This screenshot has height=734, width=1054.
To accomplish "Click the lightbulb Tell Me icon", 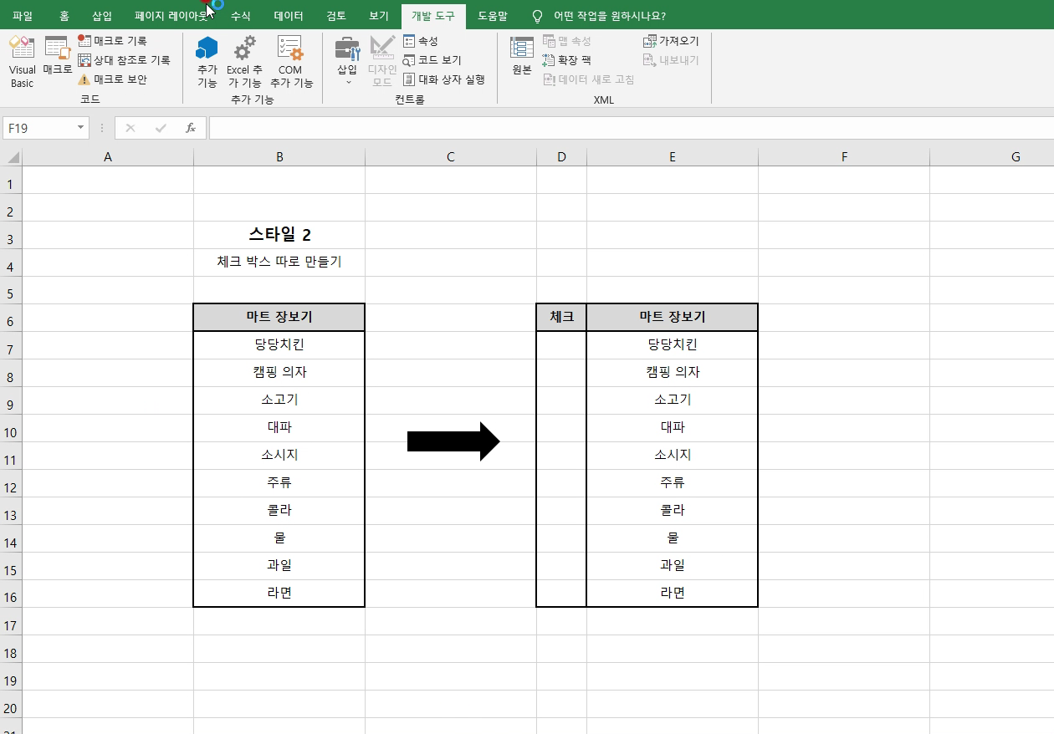I will click(x=537, y=16).
